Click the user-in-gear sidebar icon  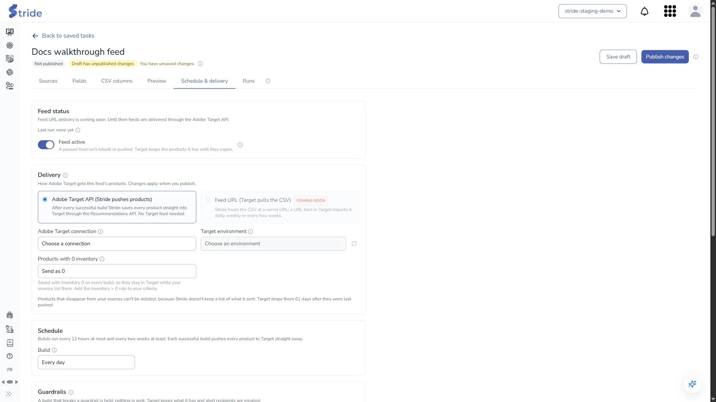click(10, 72)
